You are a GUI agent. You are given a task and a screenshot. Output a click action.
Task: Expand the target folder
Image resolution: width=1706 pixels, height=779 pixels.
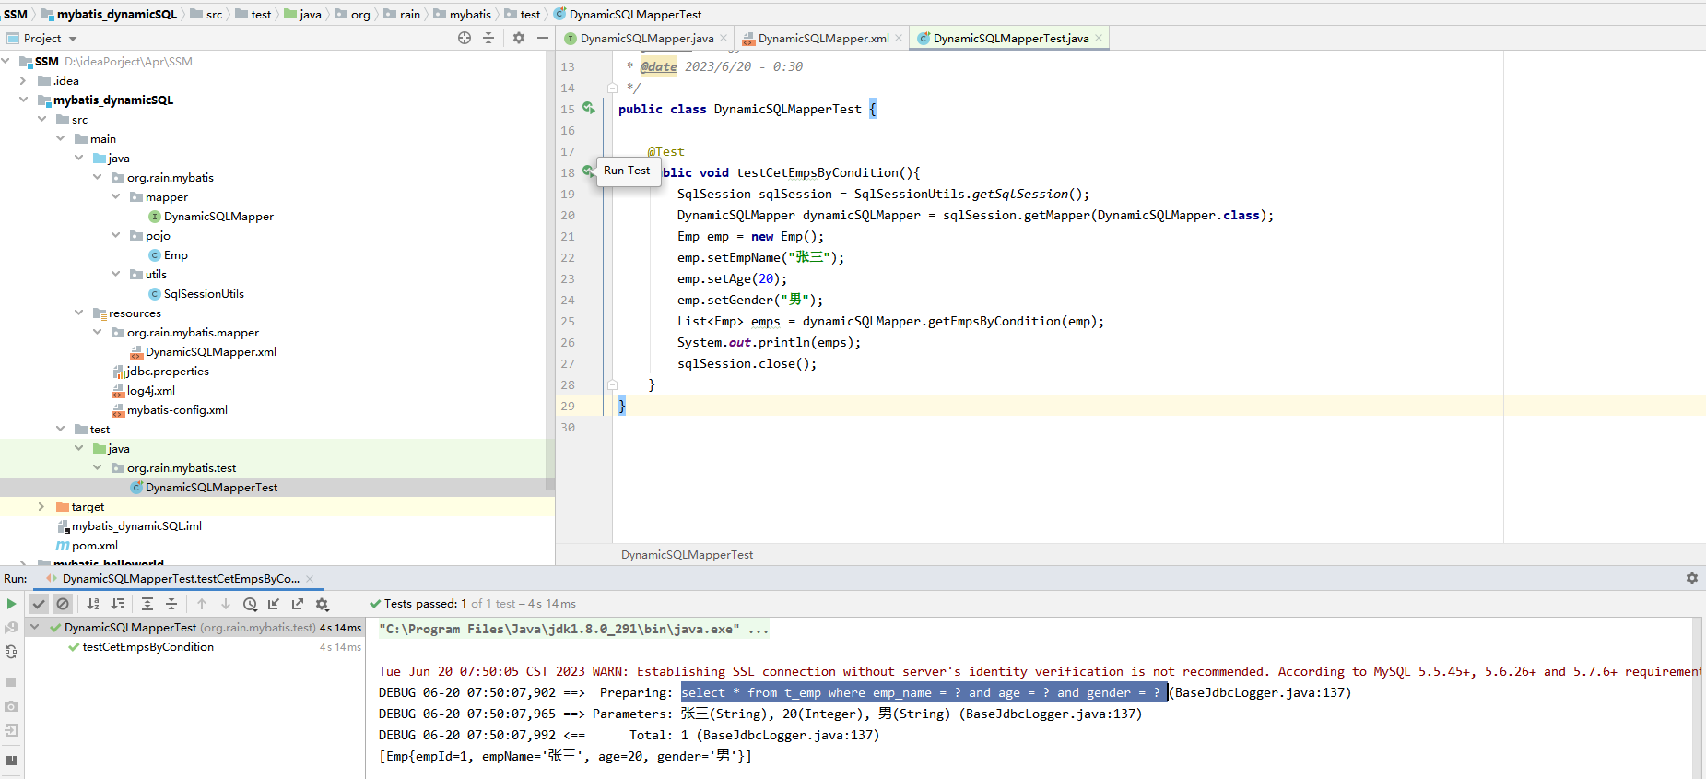pos(41,506)
